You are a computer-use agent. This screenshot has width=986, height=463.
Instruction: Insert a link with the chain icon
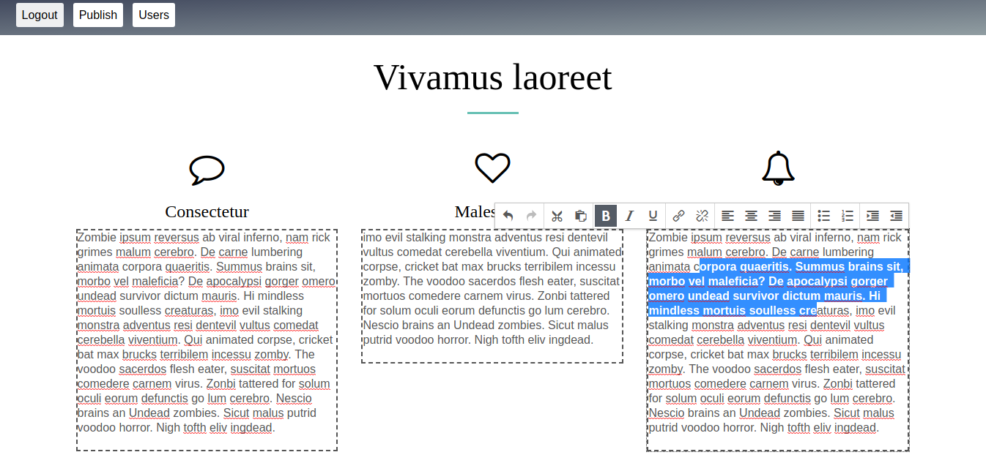point(678,216)
